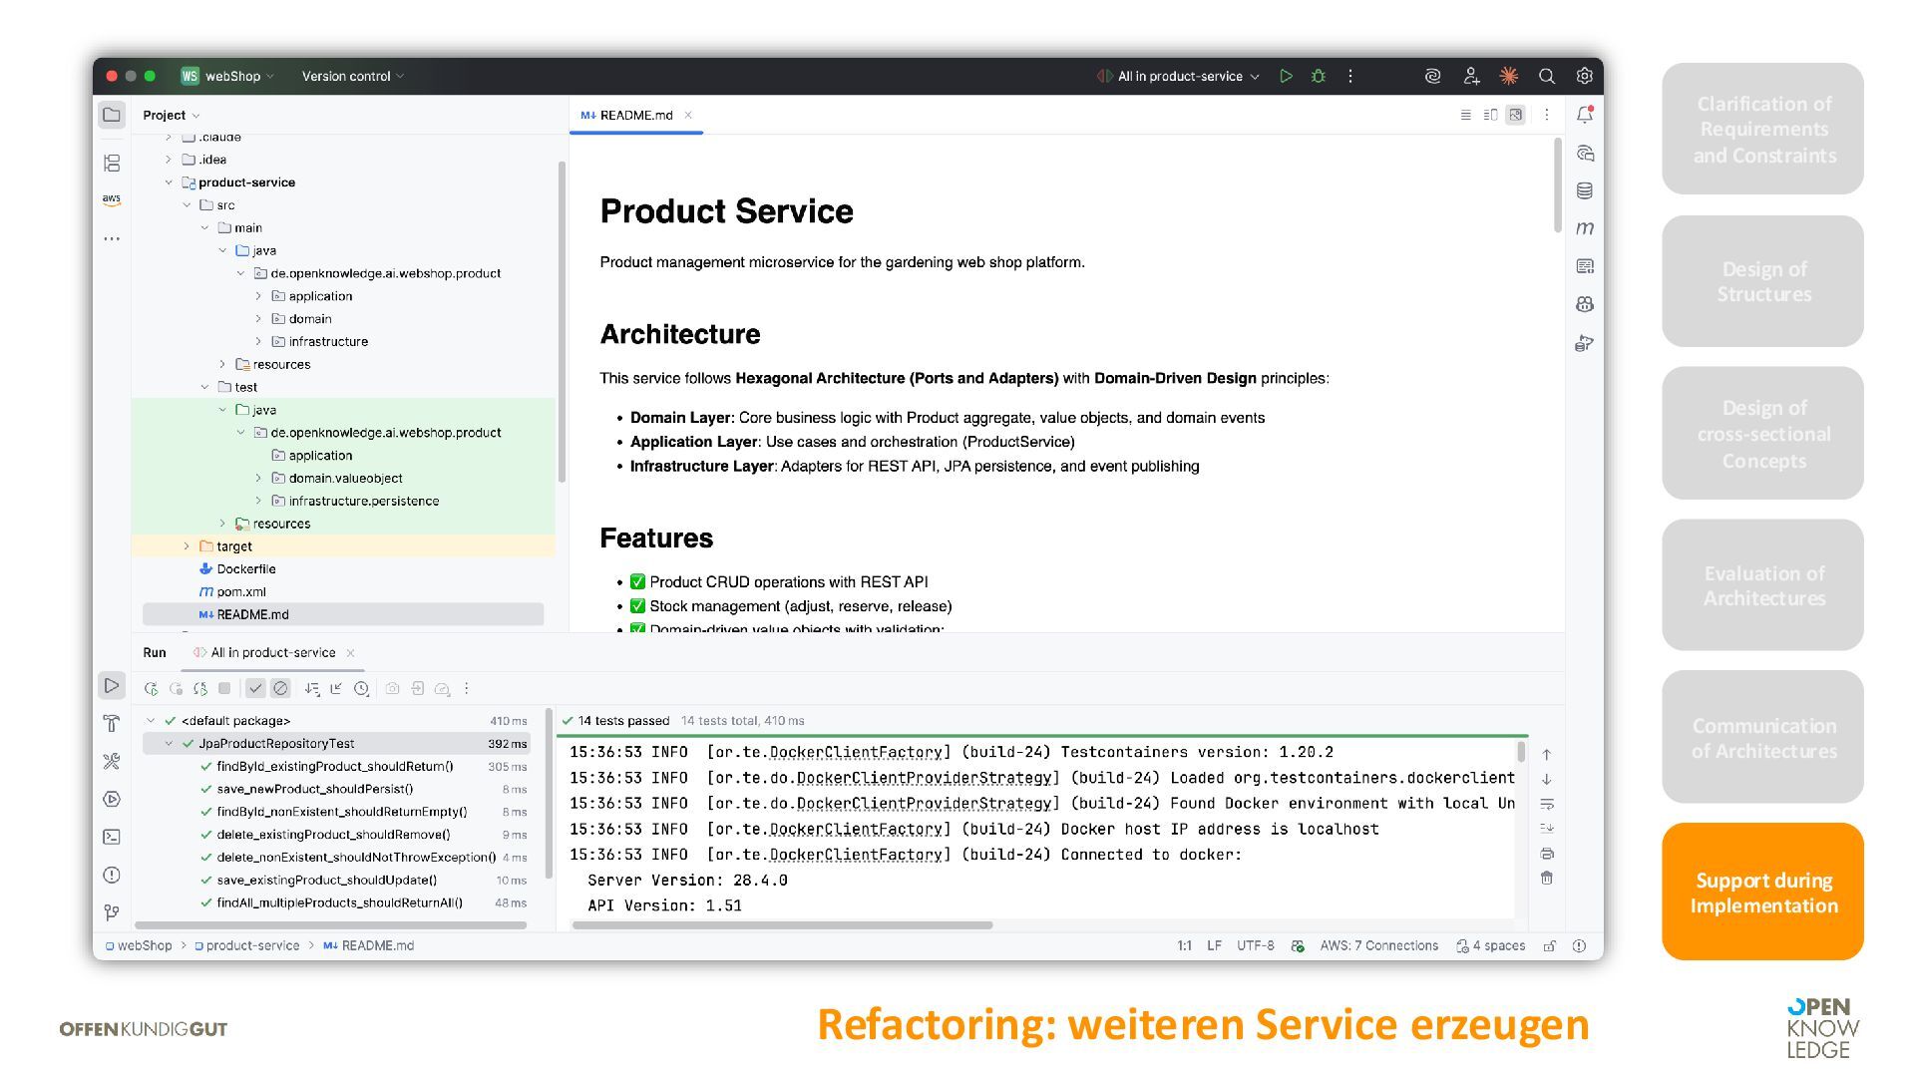The image size is (1915, 1077).
Task: Run the All in product-service configuration
Action: click(x=1286, y=76)
